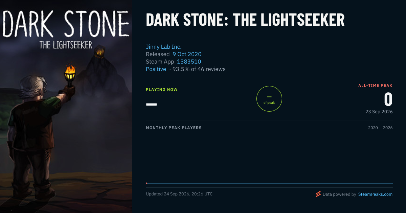Click the 23 Sep 2026 peak date

379,112
